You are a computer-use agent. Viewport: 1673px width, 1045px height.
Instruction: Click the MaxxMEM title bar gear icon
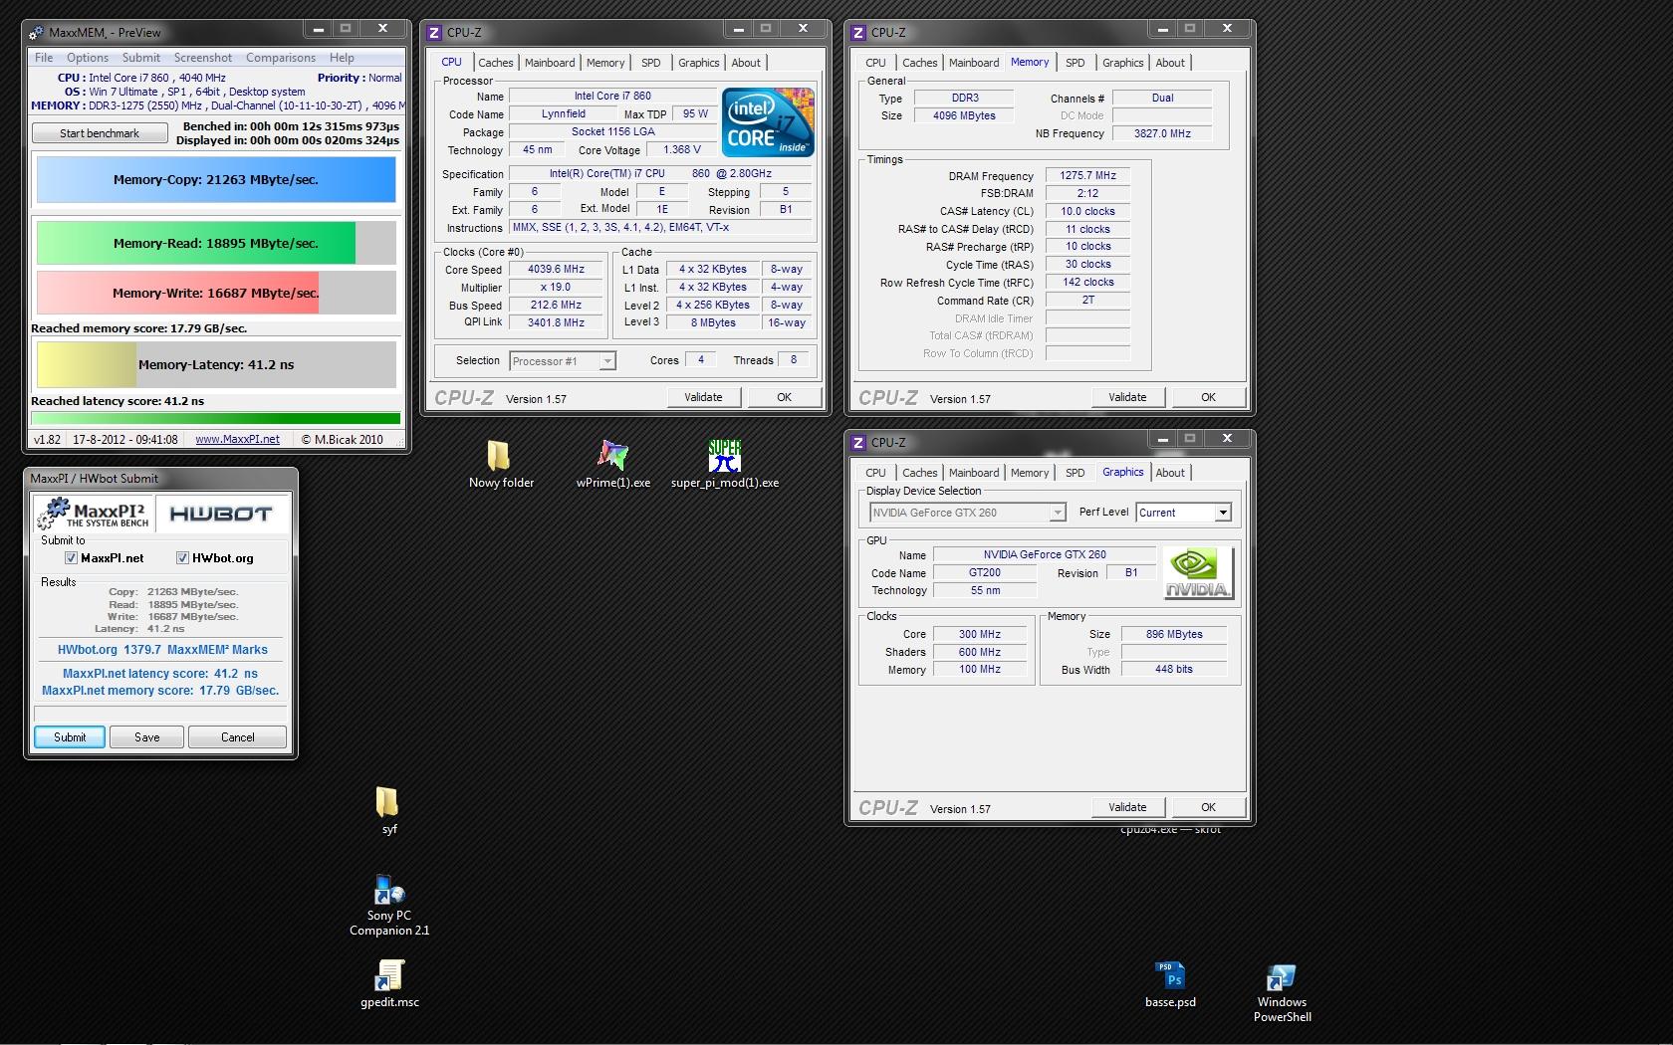37,32
